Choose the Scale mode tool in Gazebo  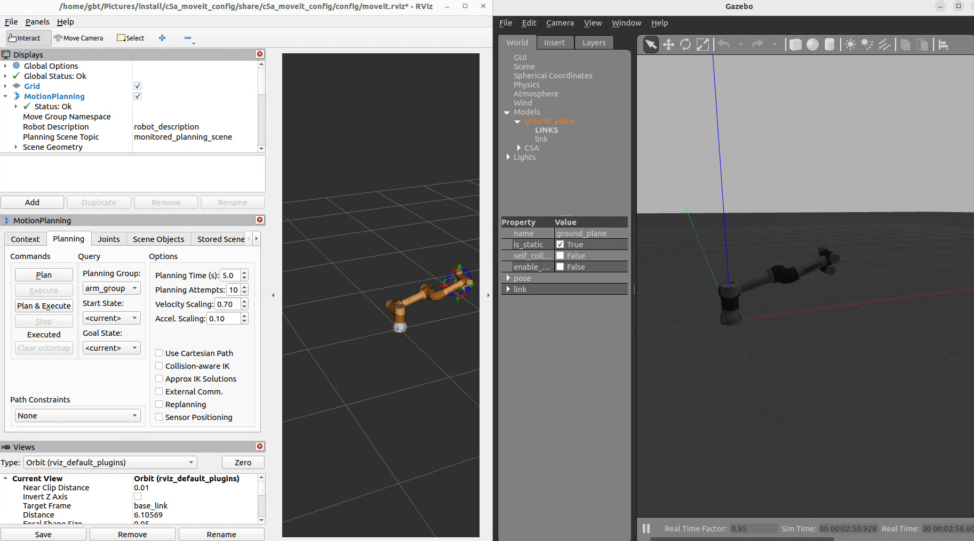703,45
